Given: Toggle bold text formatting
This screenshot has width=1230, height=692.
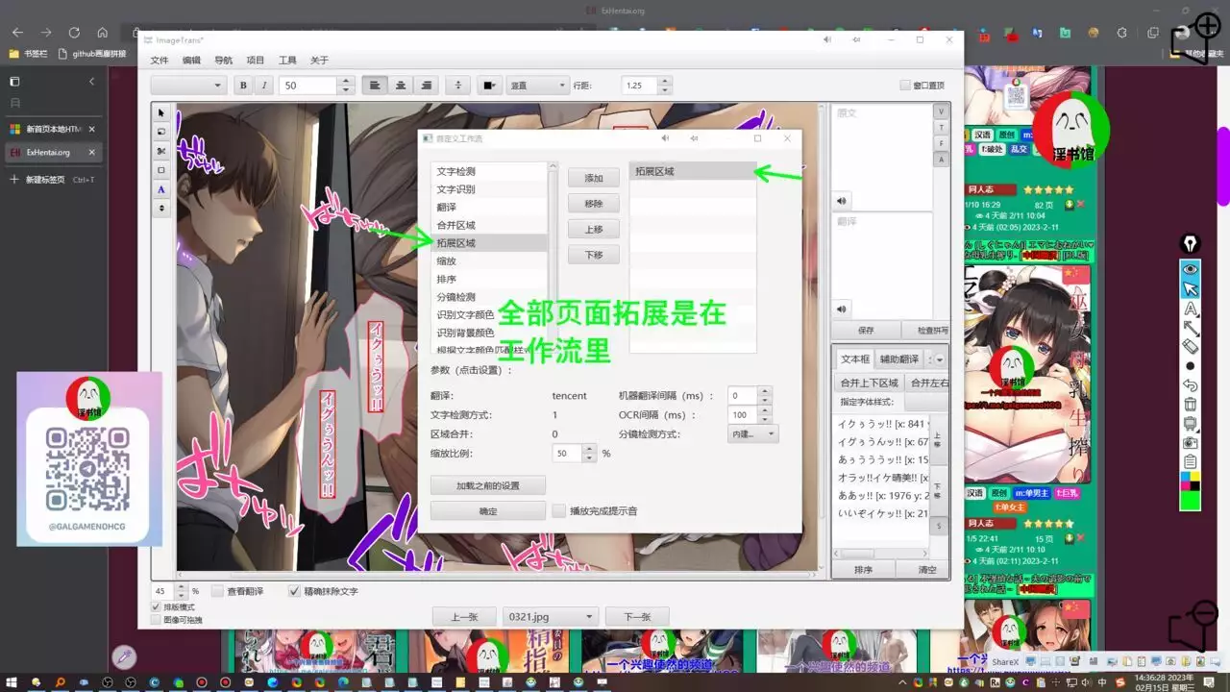Looking at the screenshot, I should point(243,86).
